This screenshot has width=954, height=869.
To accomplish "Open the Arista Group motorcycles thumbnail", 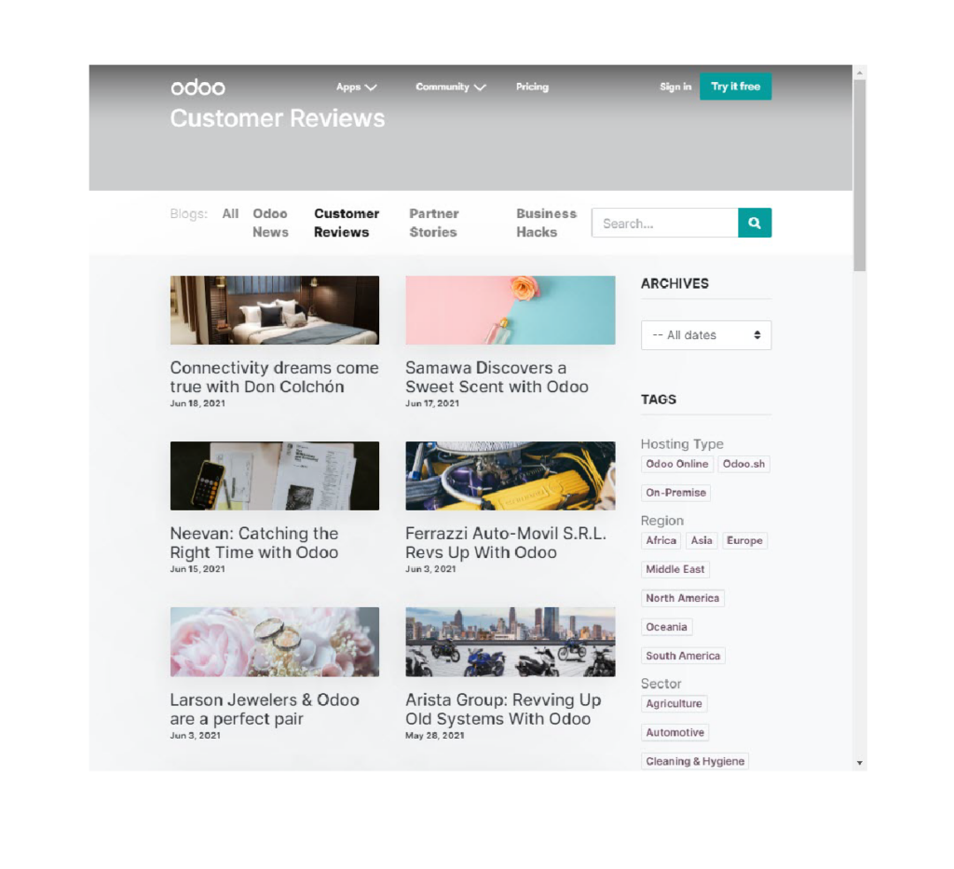I will (510, 642).
